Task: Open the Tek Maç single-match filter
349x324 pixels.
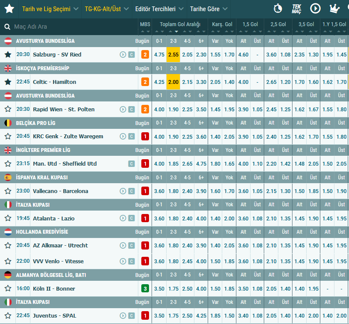Action: click(x=296, y=9)
